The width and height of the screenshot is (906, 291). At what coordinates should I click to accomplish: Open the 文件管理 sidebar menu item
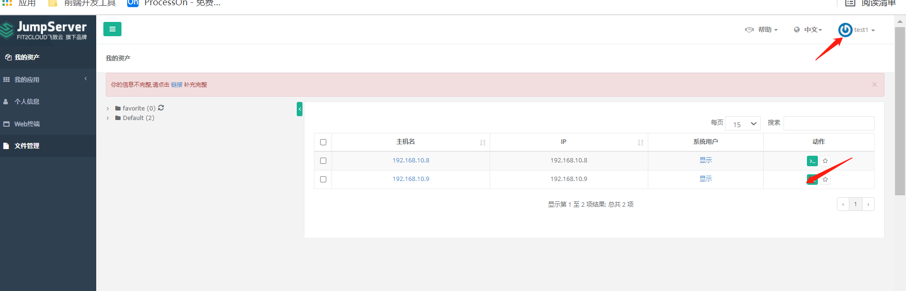pos(27,146)
